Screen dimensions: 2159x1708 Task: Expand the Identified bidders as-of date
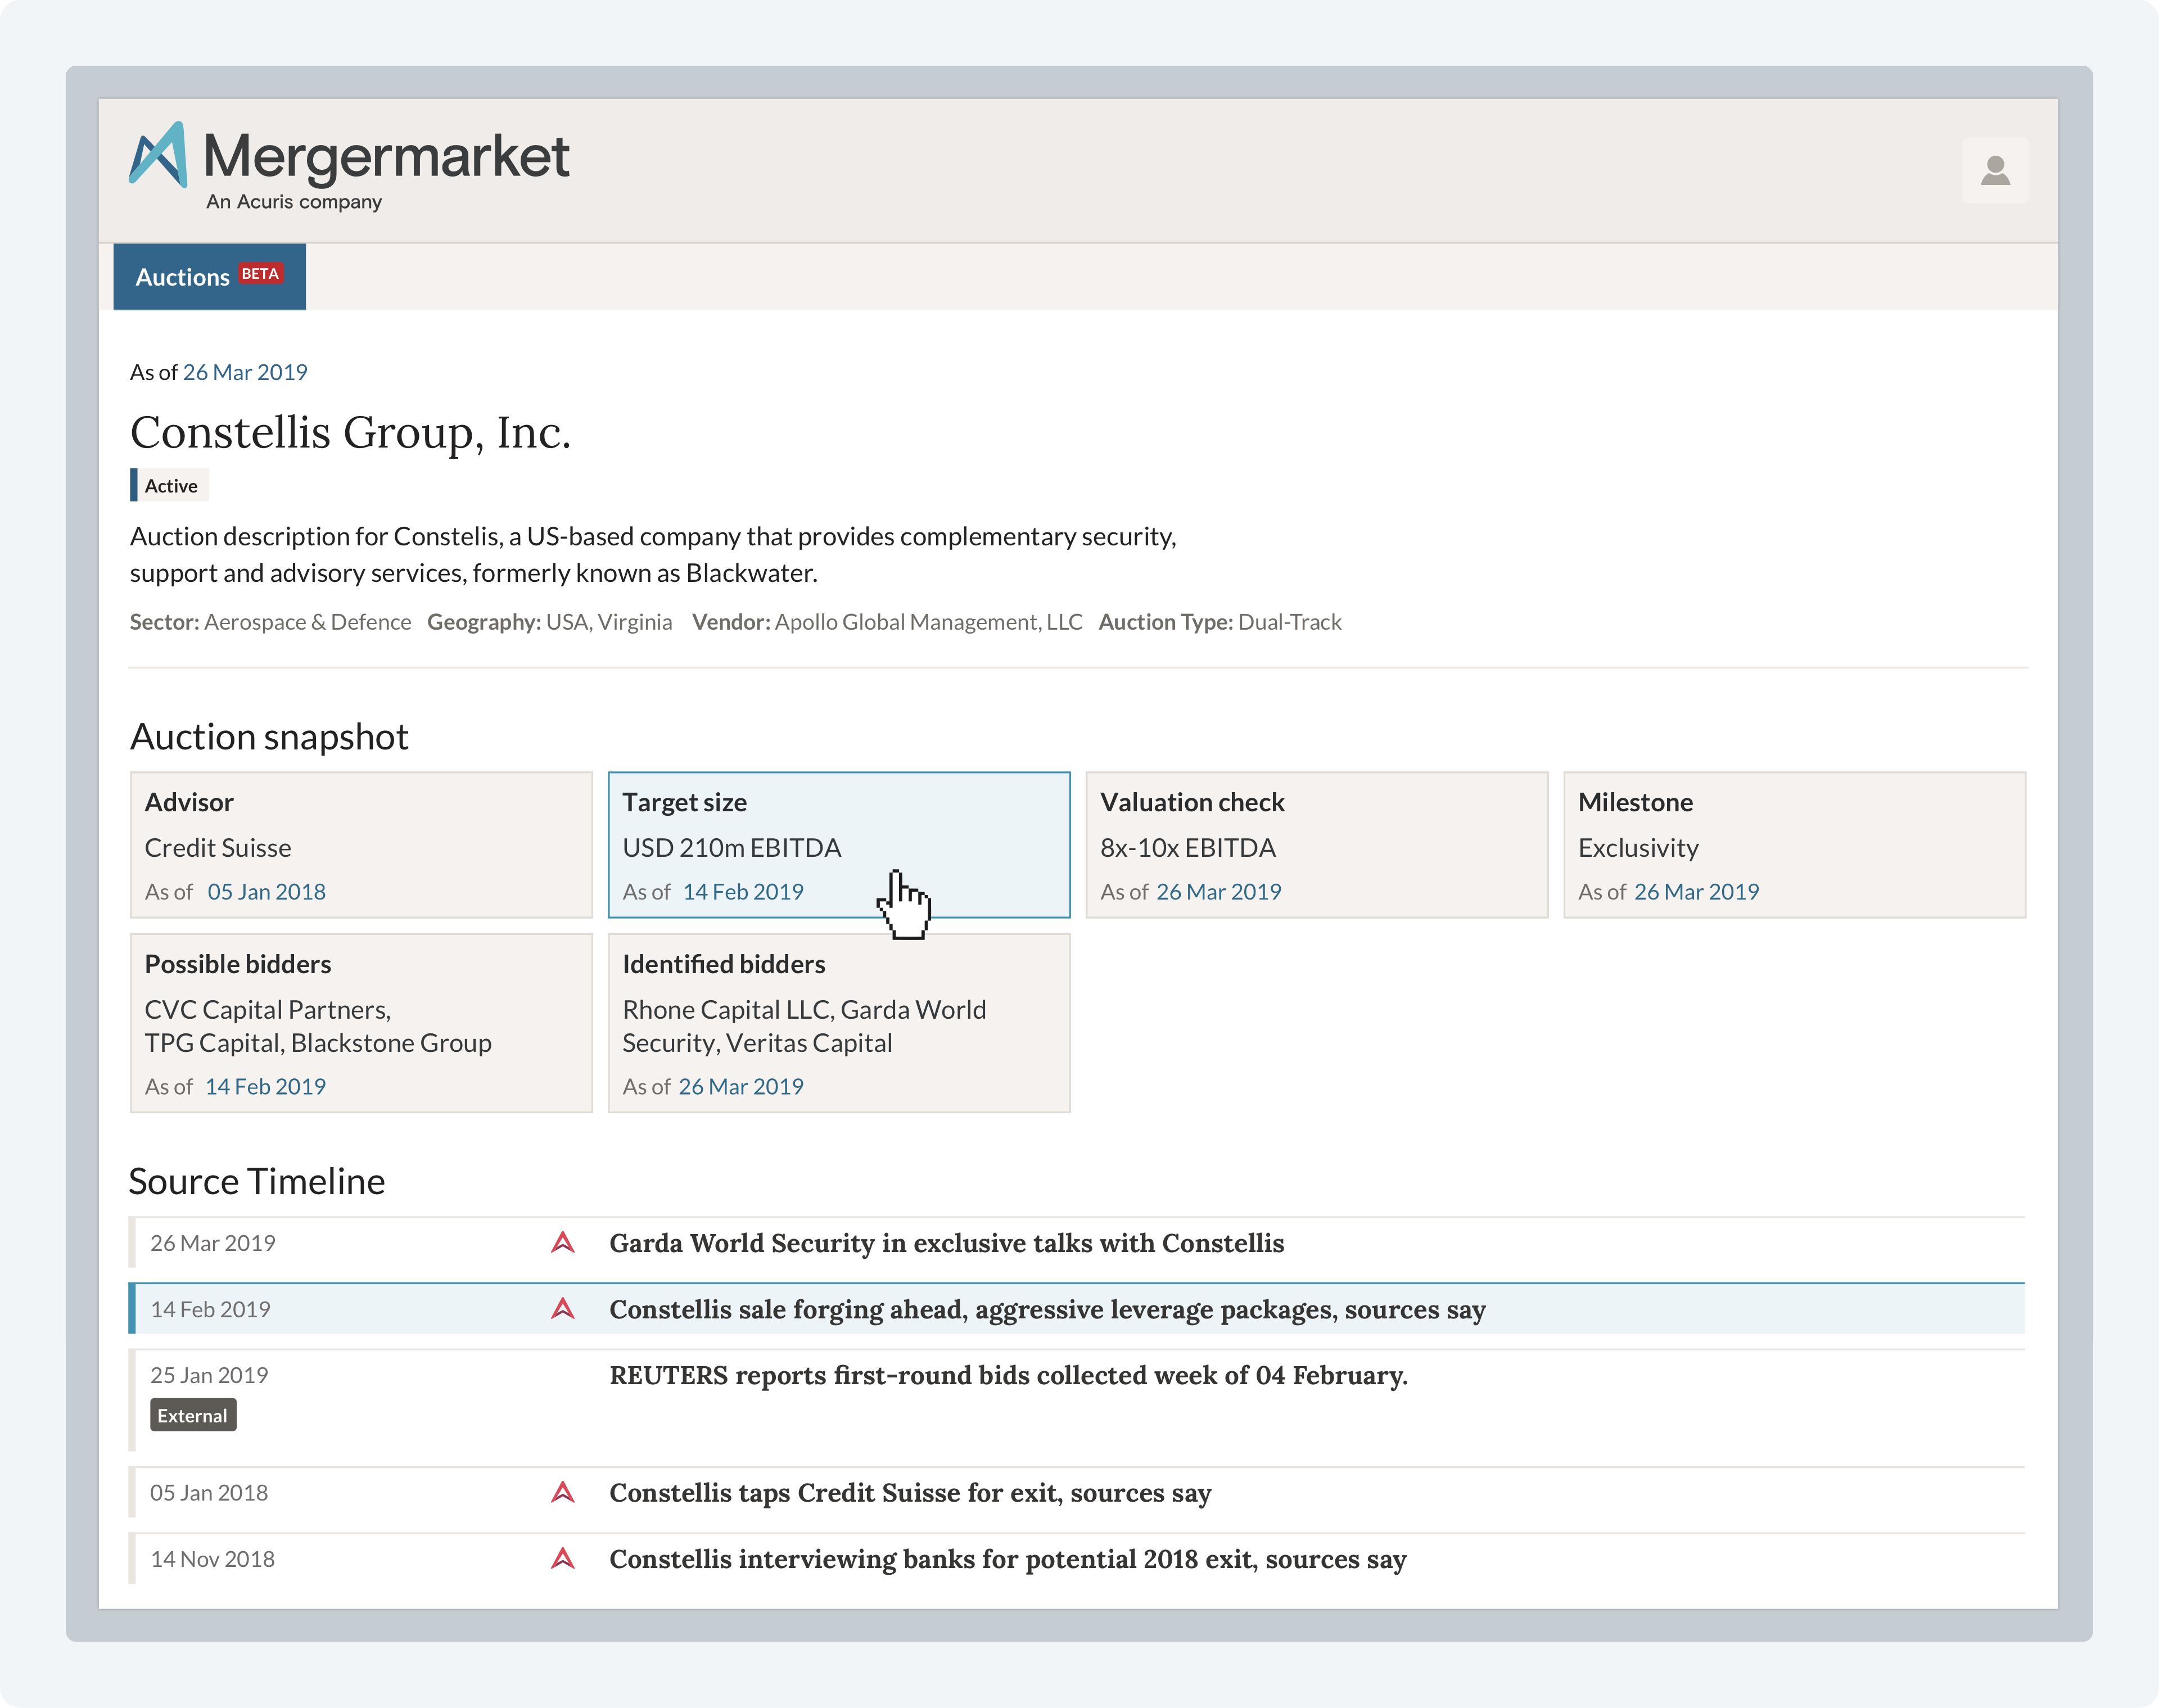point(740,1086)
